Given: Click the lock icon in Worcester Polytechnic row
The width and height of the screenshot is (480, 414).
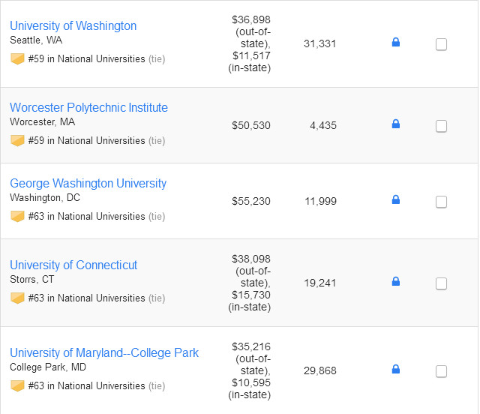Looking at the screenshot, I should pos(396,124).
